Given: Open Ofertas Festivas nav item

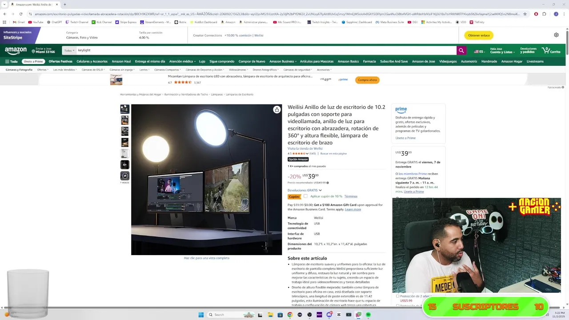Looking at the screenshot, I should click(x=60, y=61).
